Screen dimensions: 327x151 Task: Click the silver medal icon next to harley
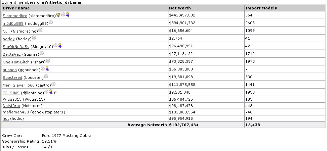click(34, 38)
